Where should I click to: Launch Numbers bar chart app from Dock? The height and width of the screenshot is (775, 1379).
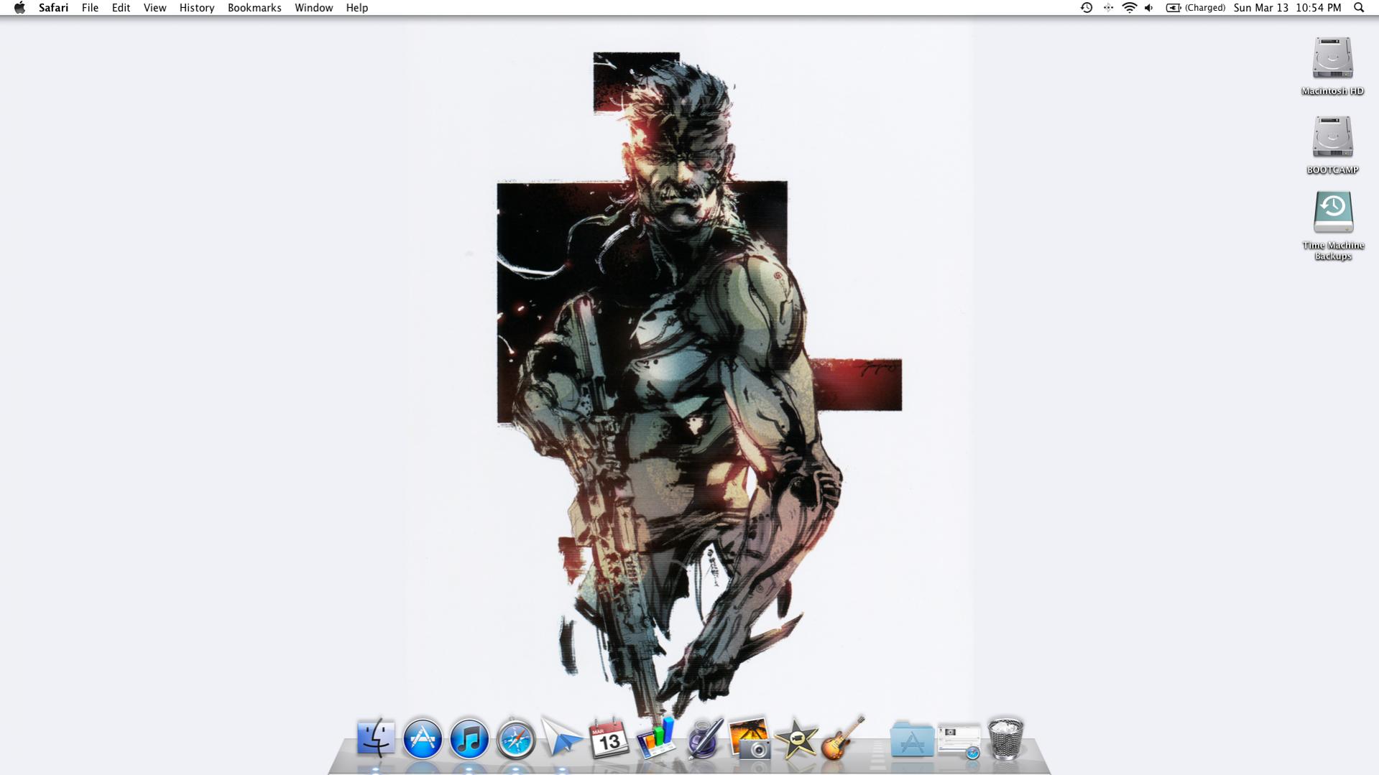tap(656, 738)
